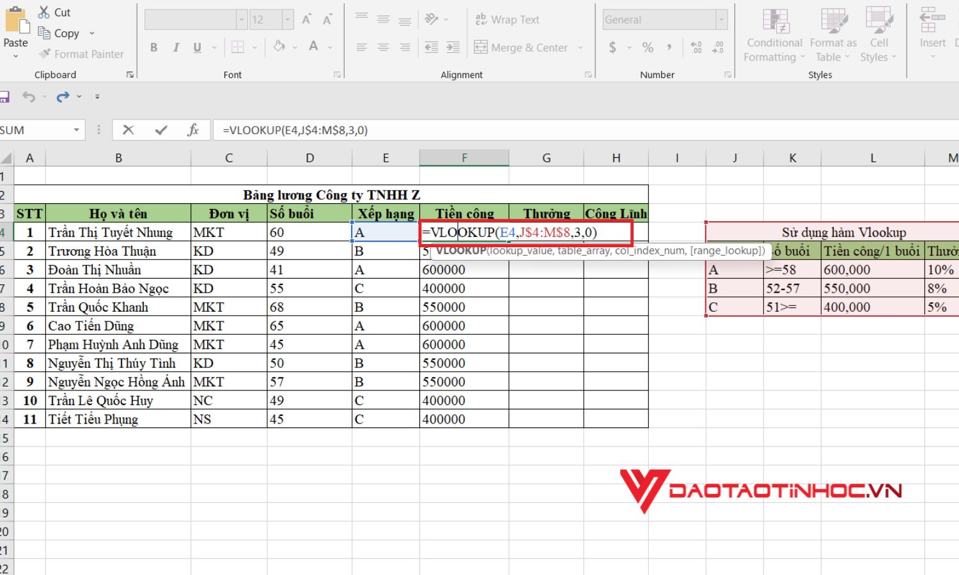The width and height of the screenshot is (959, 575).
Task: Click the Insert Function (fx) icon
Action: [194, 130]
